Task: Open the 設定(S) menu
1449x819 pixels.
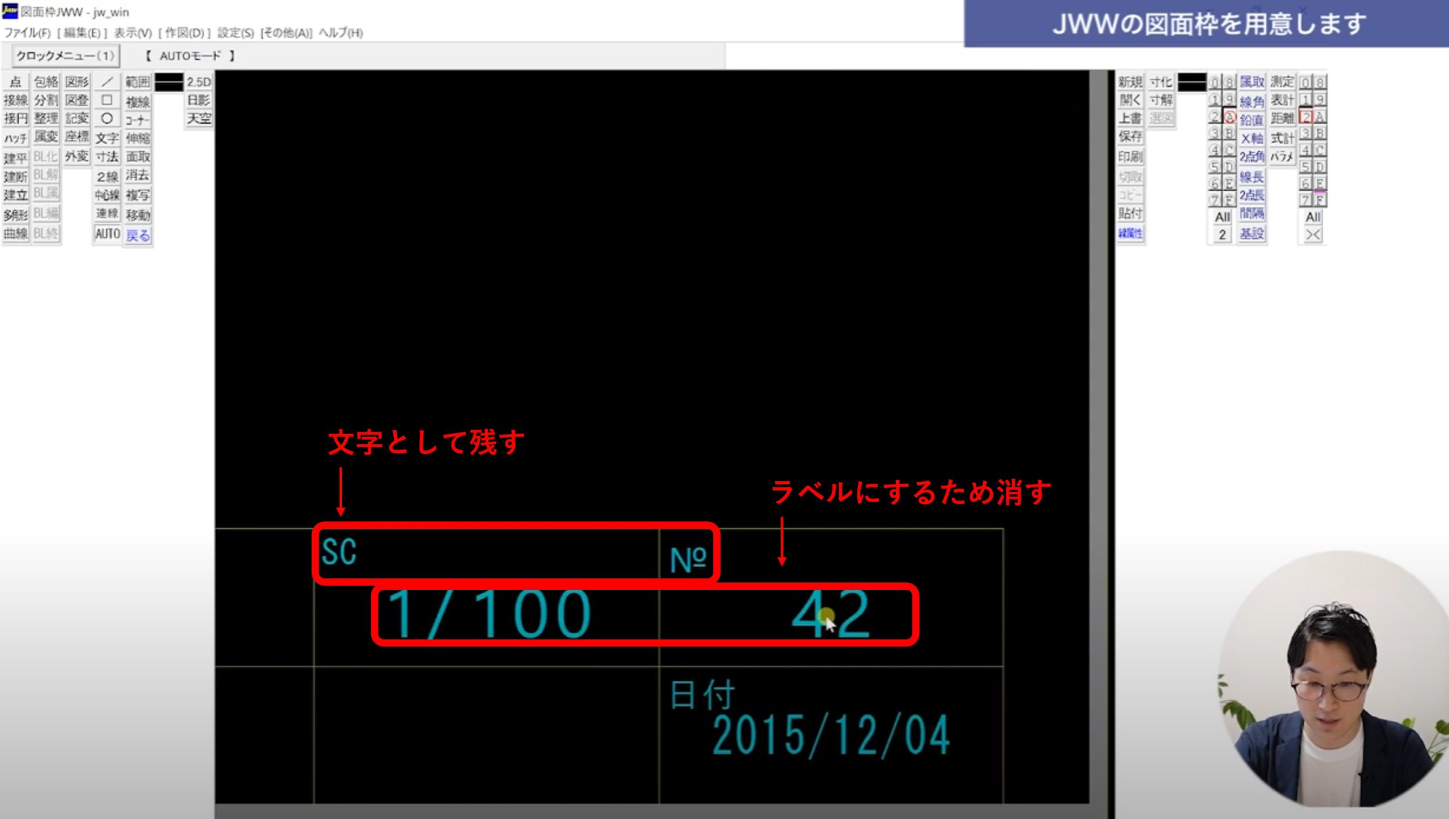Action: (x=235, y=33)
